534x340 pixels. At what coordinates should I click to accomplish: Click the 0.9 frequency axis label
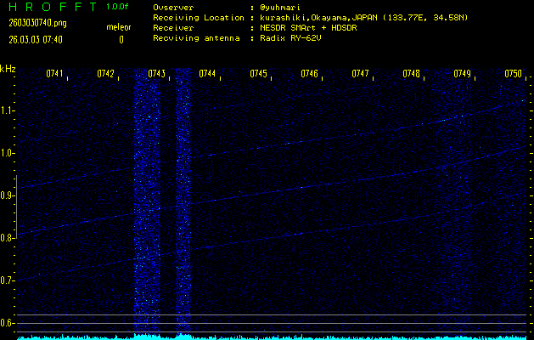8,195
